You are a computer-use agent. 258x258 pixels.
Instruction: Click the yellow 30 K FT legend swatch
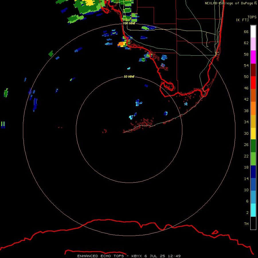coord(253,134)
